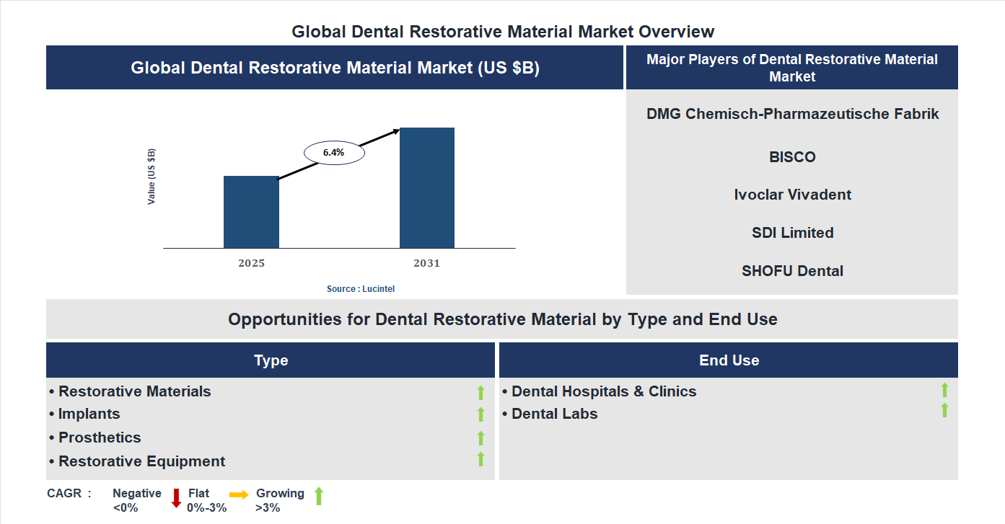Open the Source: Lucintel link
This screenshot has height=524, width=1005.
(x=359, y=288)
